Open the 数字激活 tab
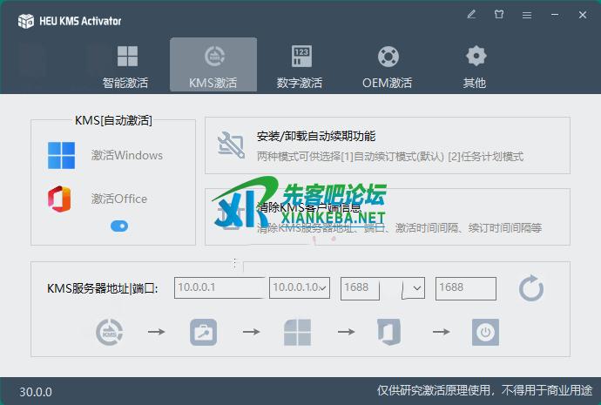Image resolution: width=601 pixels, height=405 pixels. pos(300,66)
